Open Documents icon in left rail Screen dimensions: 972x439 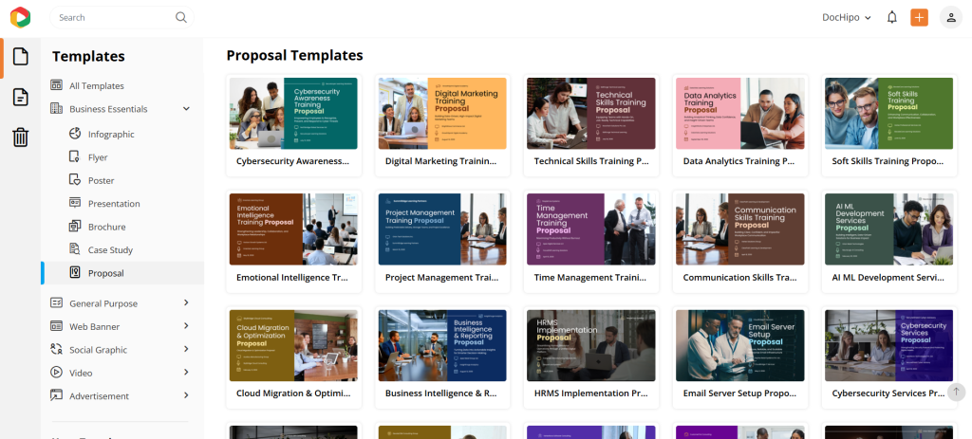21,98
